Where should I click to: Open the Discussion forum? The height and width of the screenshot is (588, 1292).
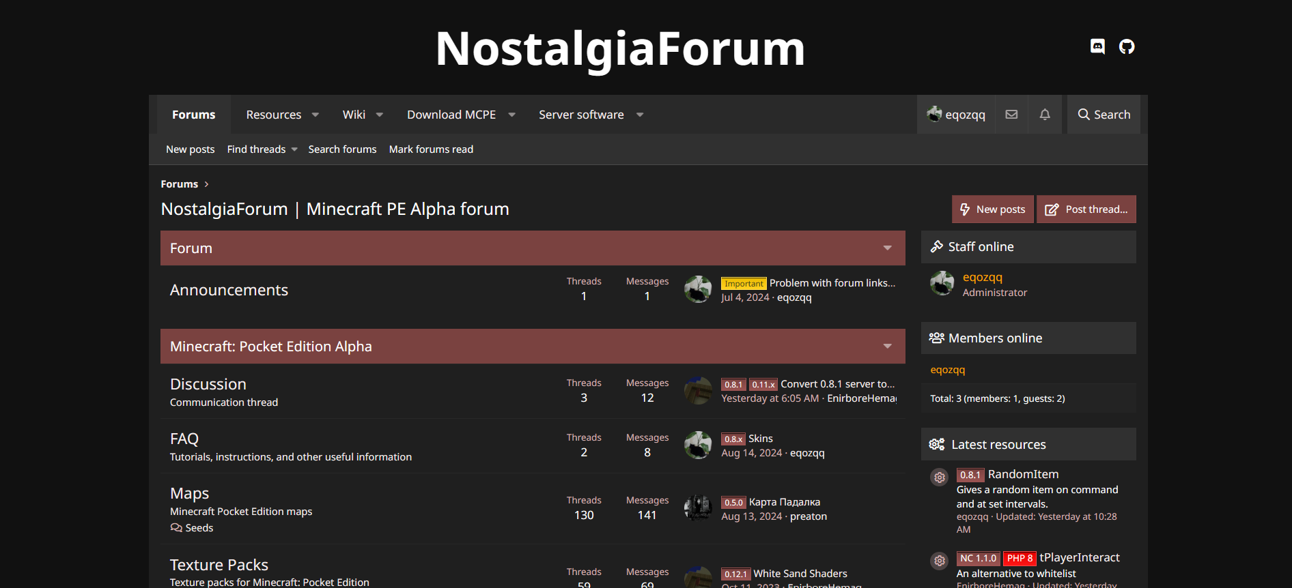(x=208, y=384)
